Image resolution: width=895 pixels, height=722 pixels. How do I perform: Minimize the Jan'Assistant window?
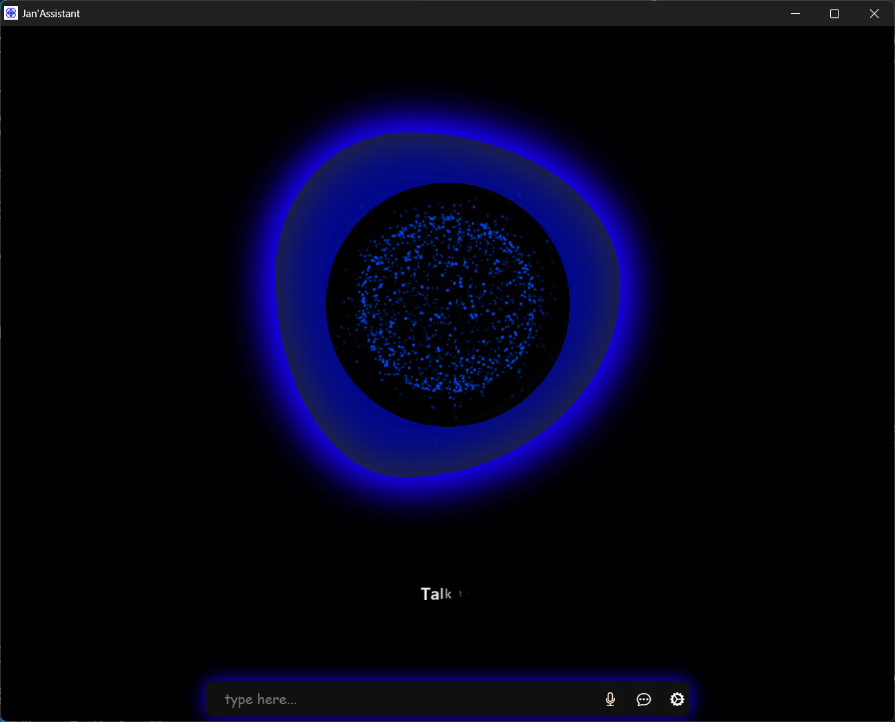tap(795, 13)
